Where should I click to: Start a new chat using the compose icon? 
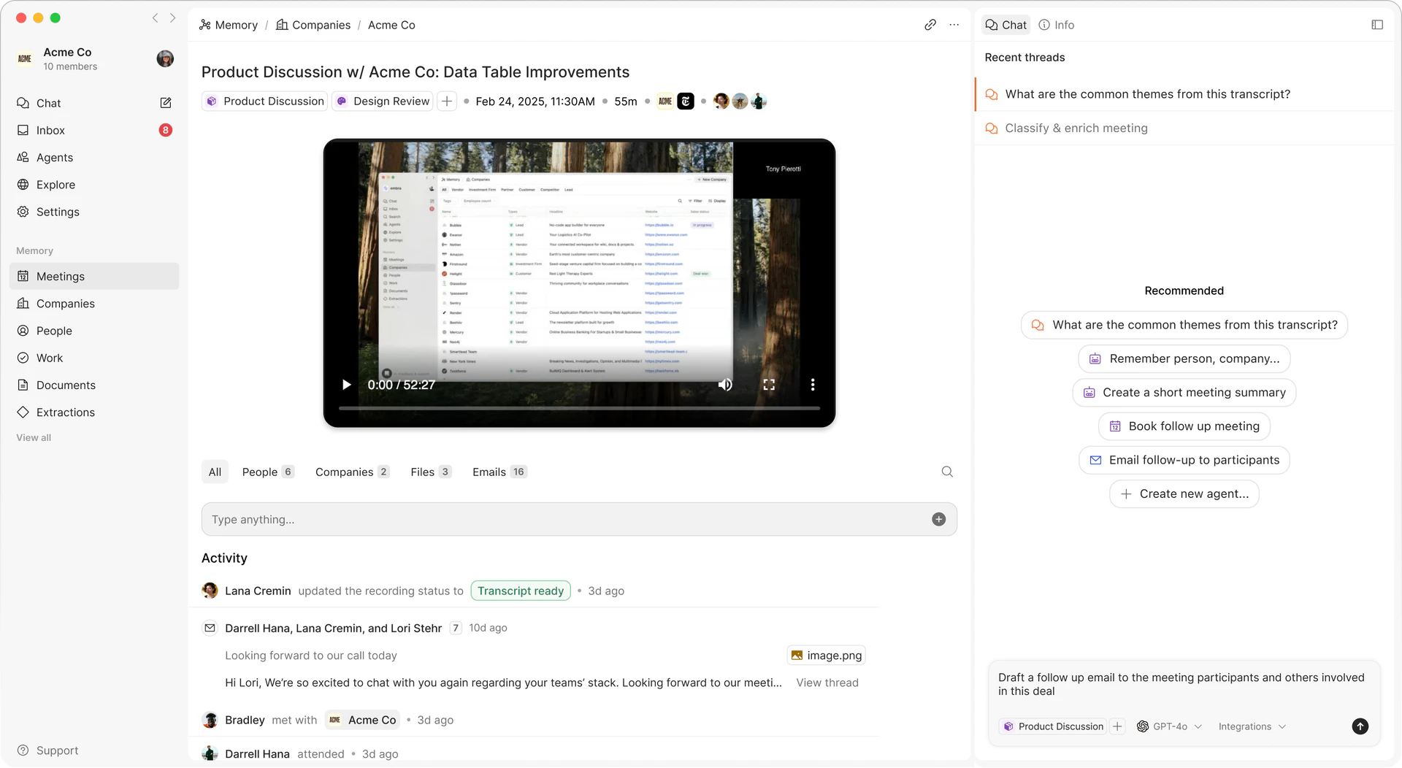point(166,103)
